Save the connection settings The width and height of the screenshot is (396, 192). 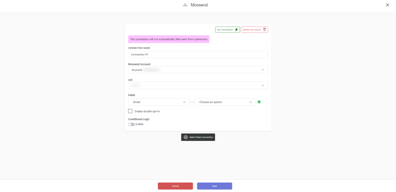click(214, 186)
